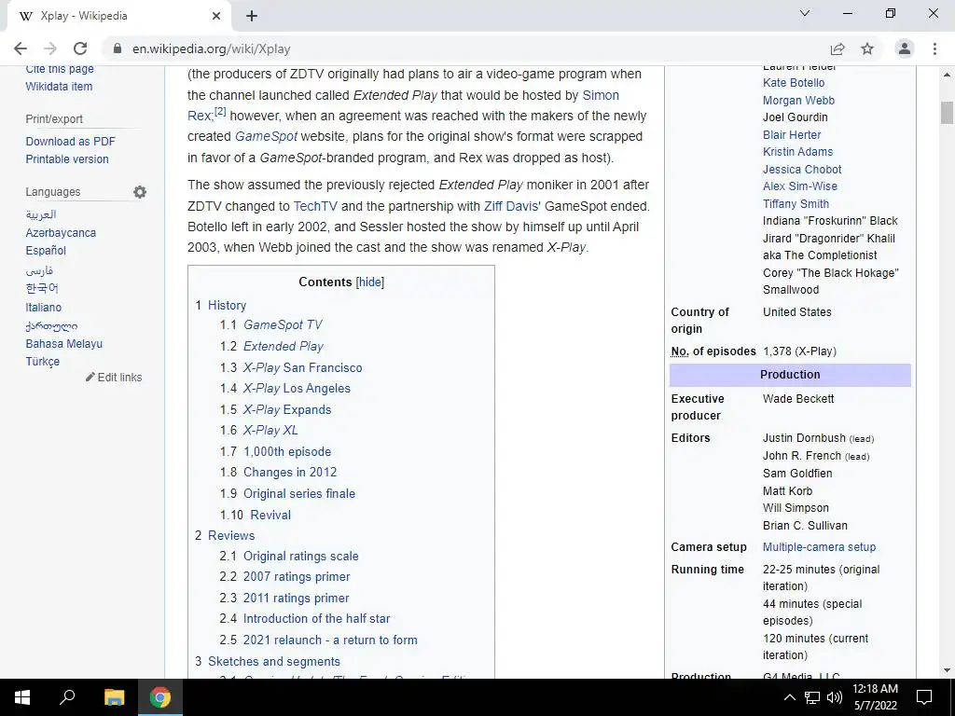Click the scrollbar down arrow
Image resolution: width=955 pixels, height=716 pixels.
(947, 670)
